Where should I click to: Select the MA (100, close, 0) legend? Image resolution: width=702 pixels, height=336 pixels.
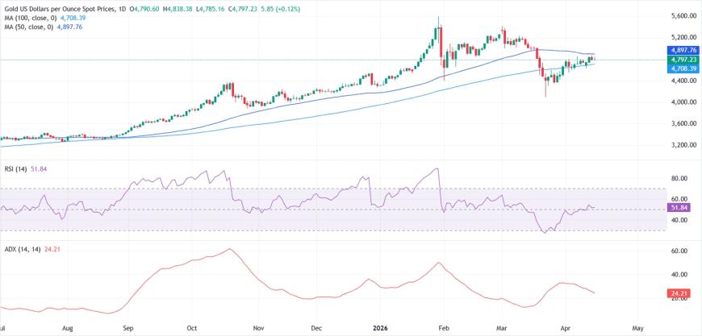point(37,16)
